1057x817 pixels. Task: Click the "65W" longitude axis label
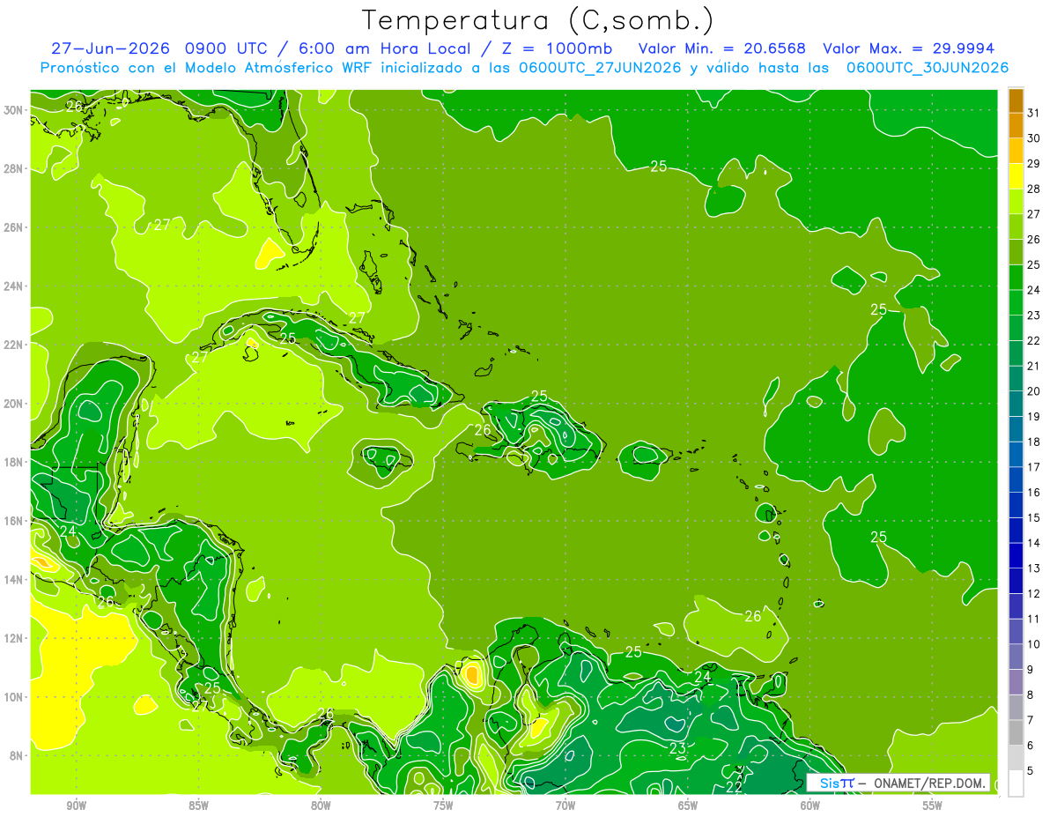[x=688, y=806]
